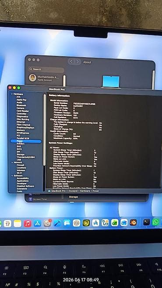Open the blue App Store Dock icon
Viewport: 162px width, 288px height.
[x=38, y=224]
